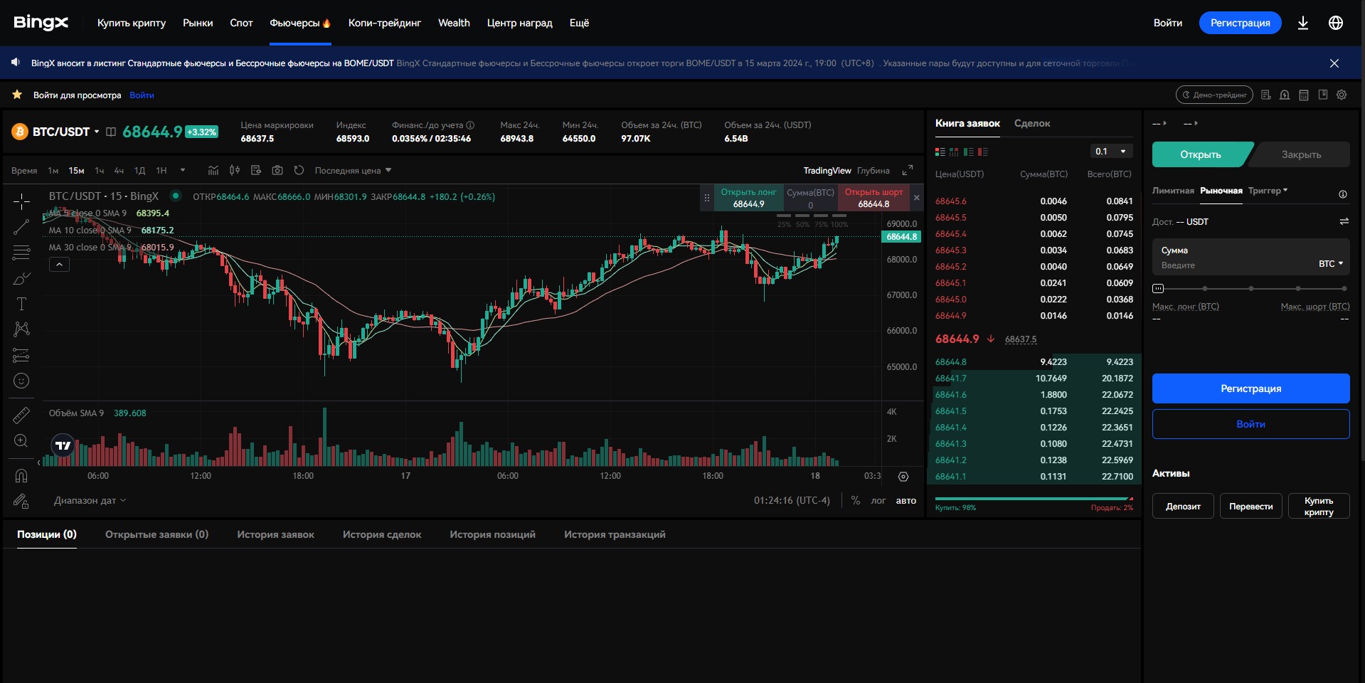Swap the available balance display
Viewport: 1365px width, 683px height.
click(1344, 222)
